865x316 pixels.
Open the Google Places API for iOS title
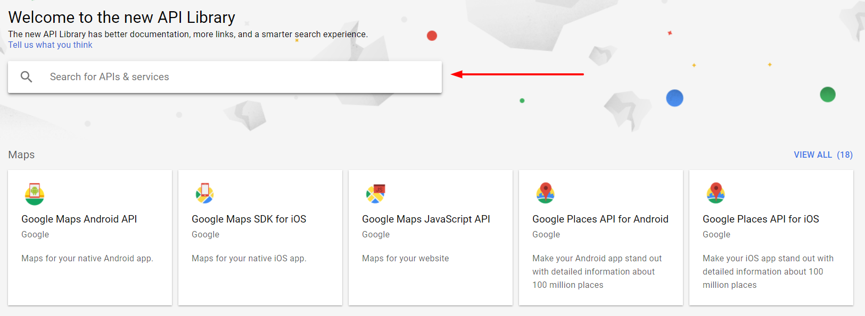coord(761,219)
